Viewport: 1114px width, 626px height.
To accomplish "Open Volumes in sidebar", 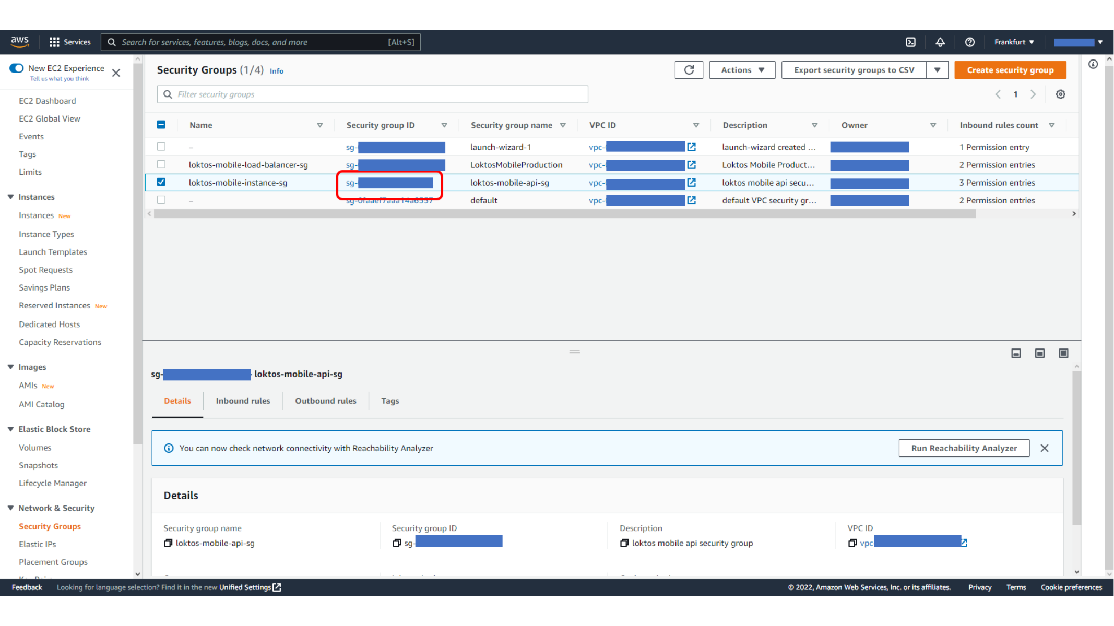I will click(x=35, y=448).
